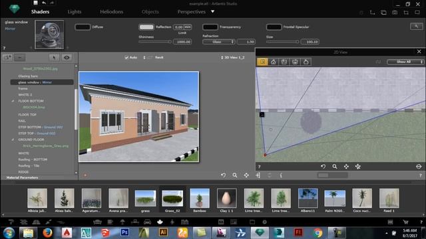Open Photoshop from the taskbar
Viewport: 426px width, 239px height.
coord(124,232)
